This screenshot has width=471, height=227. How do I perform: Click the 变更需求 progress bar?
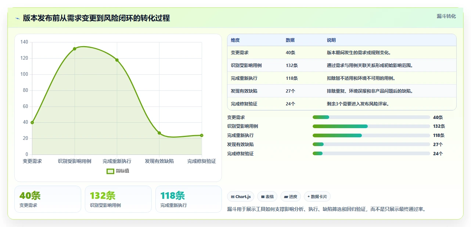click(371, 117)
